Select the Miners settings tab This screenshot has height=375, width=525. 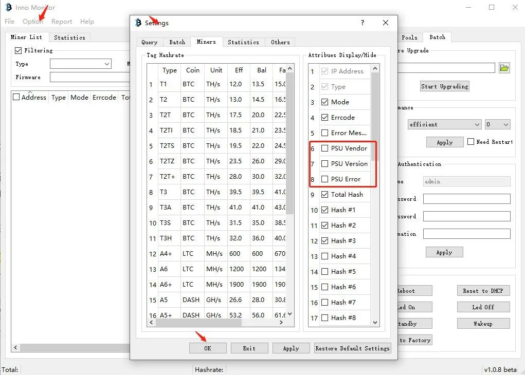click(x=206, y=42)
